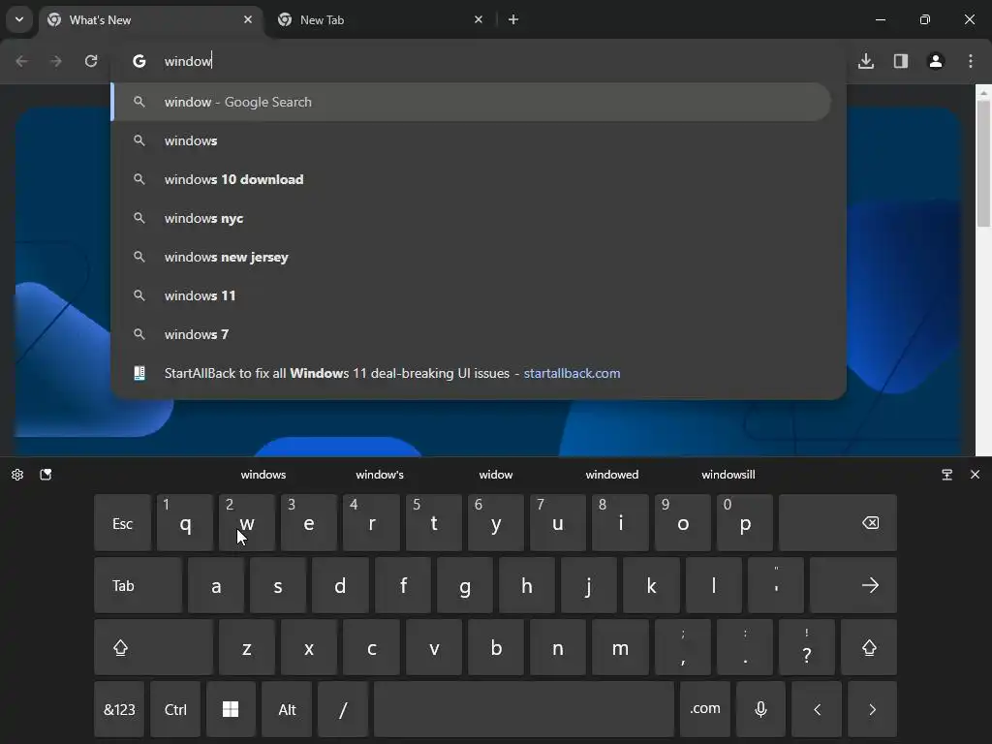992x744 pixels.
Task: Tap the 'p' key
Action: (745, 523)
